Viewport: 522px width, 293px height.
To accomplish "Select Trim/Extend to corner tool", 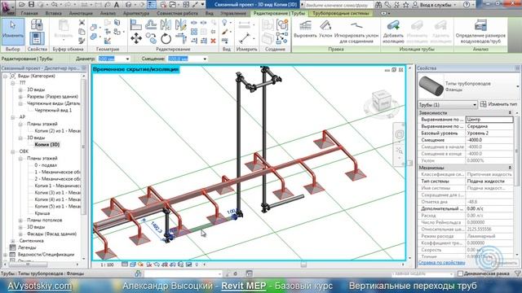I will 180,38.
